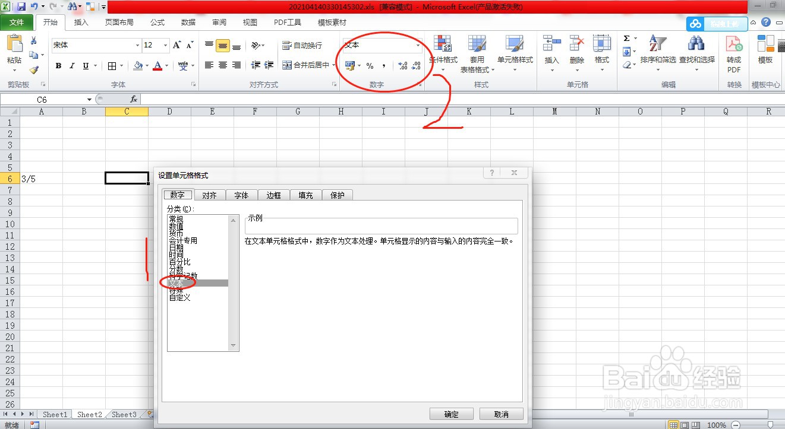Click the 确定 button
The width and height of the screenshot is (785, 429).
click(451, 414)
